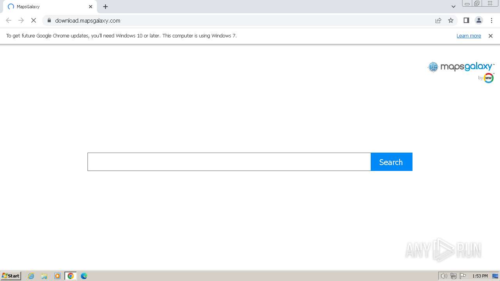The width and height of the screenshot is (500, 281).
Task: Open Windows Media Player from taskbar
Action: (57, 276)
